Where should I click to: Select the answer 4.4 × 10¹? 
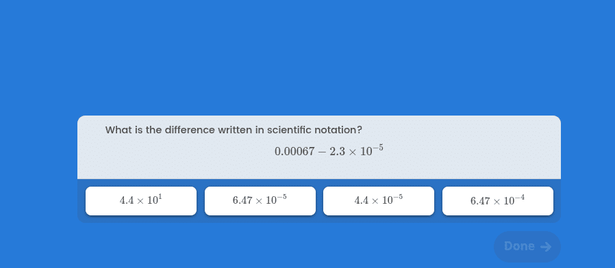pos(141,201)
